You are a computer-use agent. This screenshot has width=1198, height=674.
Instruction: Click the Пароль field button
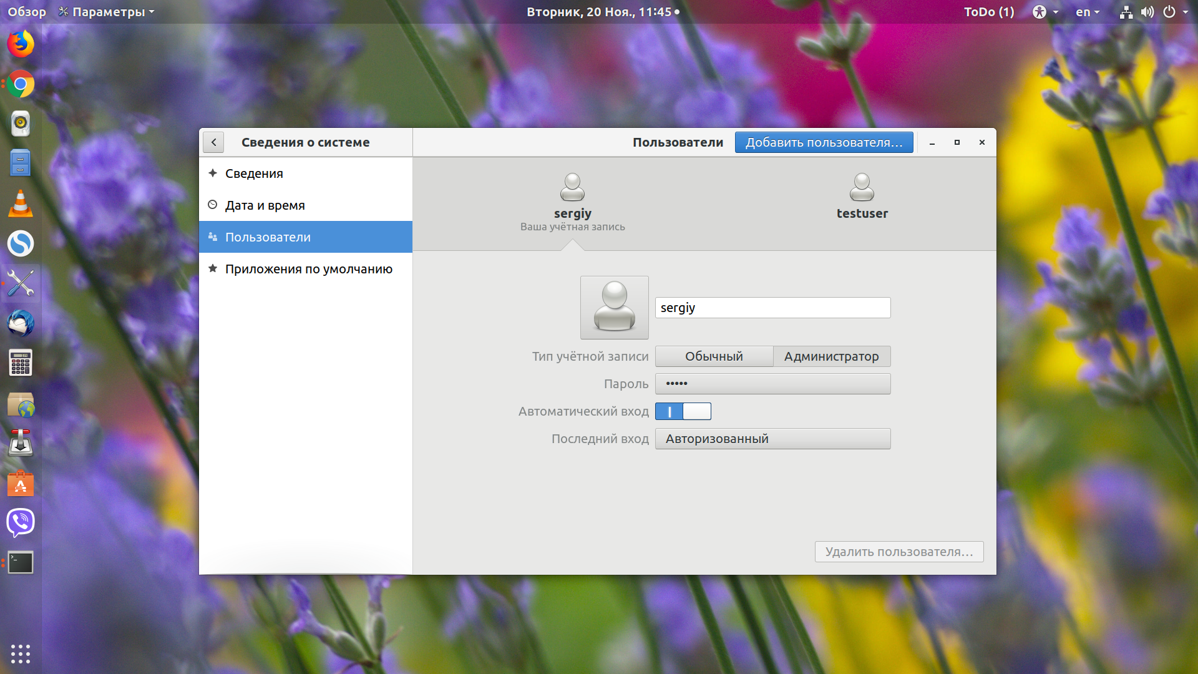point(772,384)
